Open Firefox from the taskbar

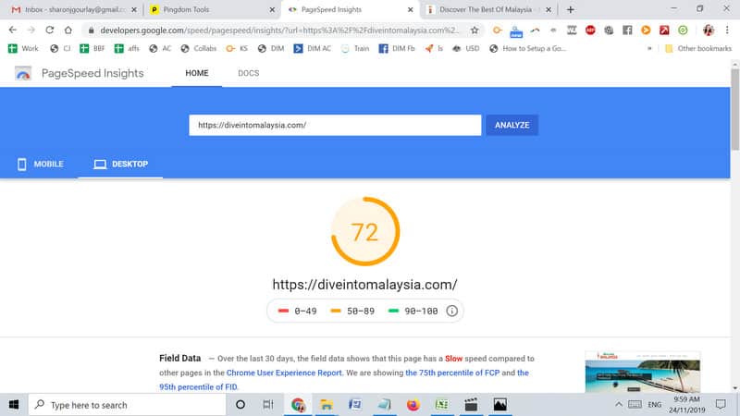click(x=413, y=405)
